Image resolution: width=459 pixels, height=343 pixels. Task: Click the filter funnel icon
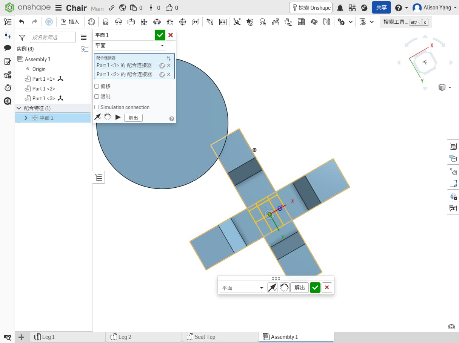(22, 37)
